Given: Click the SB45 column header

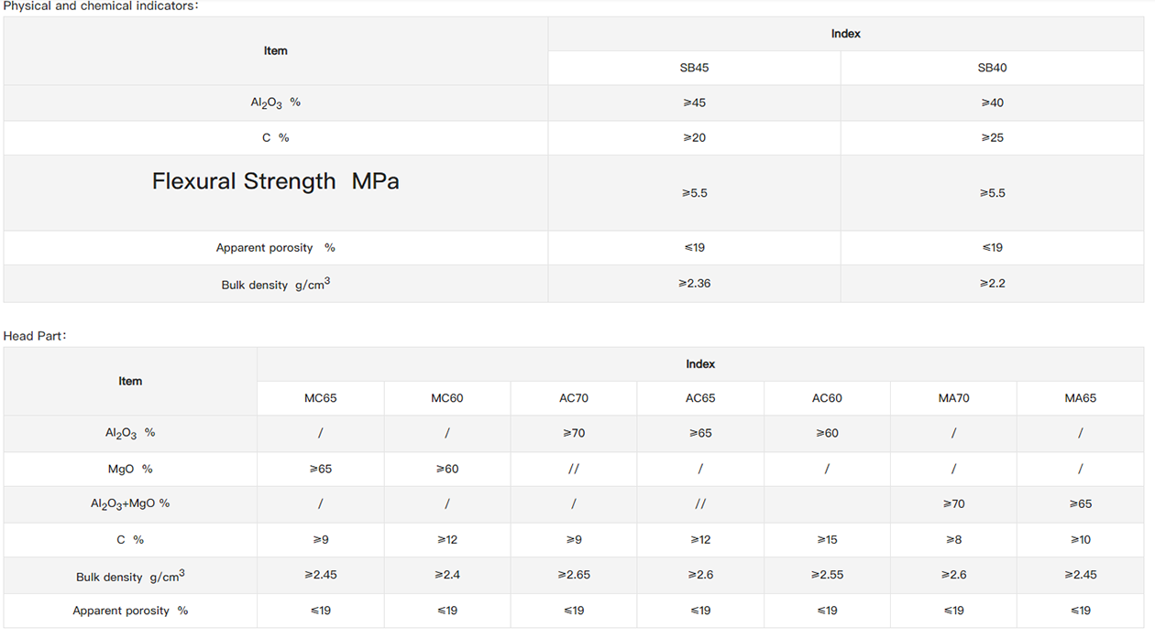Looking at the screenshot, I should (x=694, y=68).
